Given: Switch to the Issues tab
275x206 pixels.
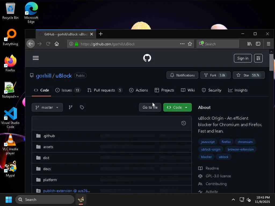Looking at the screenshot, I should tap(68, 90).
